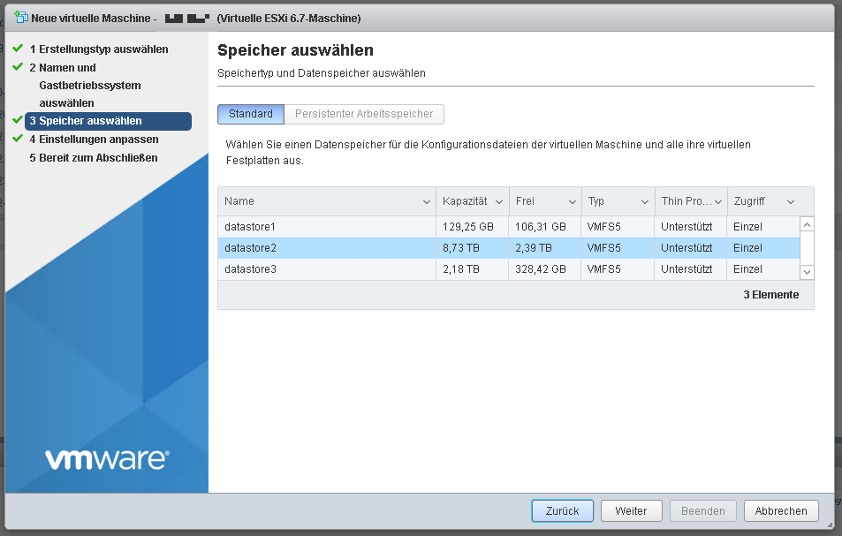Click Weiter to continue
Image resolution: width=842 pixels, height=536 pixels.
click(631, 510)
